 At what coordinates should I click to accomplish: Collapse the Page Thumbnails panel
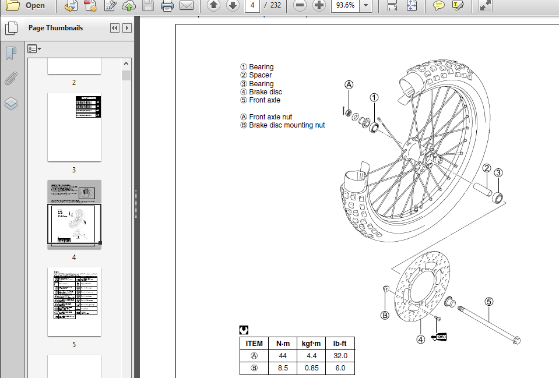[x=114, y=28]
